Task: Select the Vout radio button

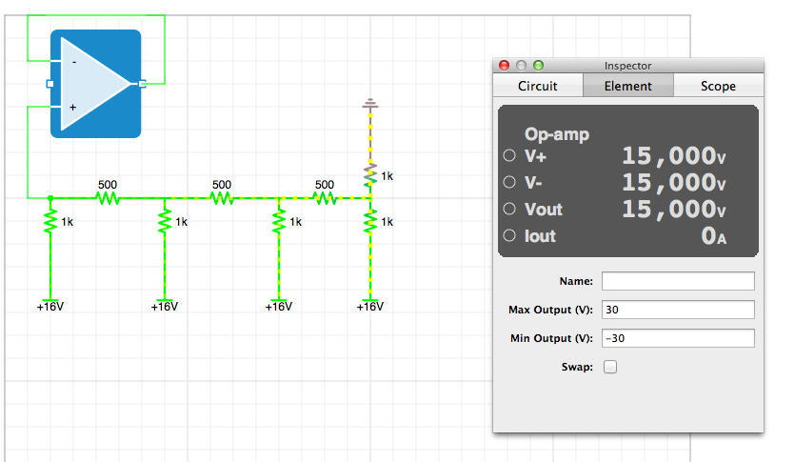Action: tap(509, 209)
